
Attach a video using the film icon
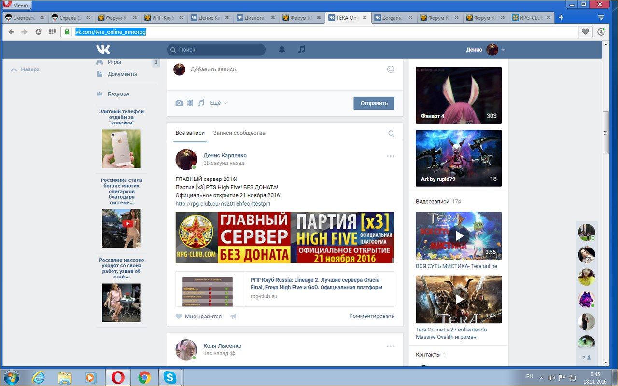[190, 103]
